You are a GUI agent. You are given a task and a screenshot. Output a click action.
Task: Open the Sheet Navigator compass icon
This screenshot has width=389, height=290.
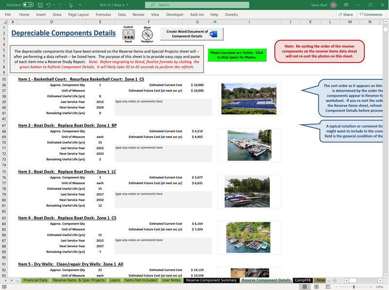point(147,35)
